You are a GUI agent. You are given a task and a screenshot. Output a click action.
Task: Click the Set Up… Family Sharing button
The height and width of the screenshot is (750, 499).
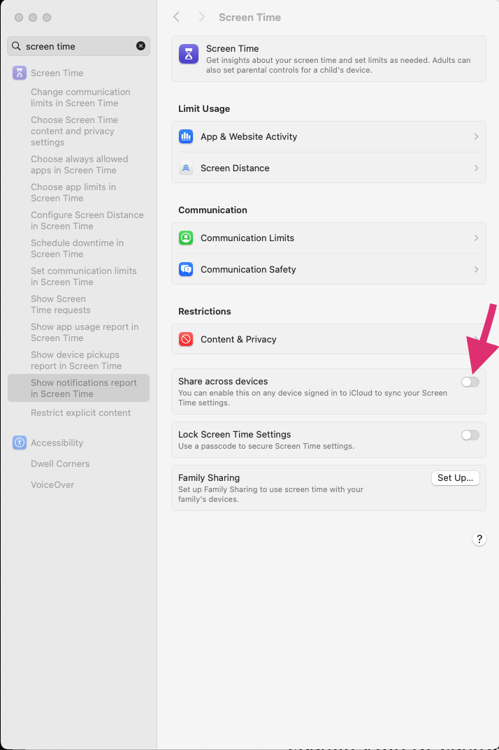(x=456, y=478)
